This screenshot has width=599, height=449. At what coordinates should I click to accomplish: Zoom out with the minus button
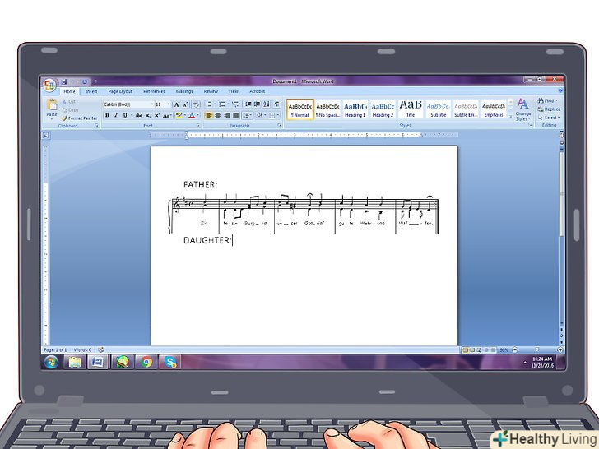pos(515,349)
